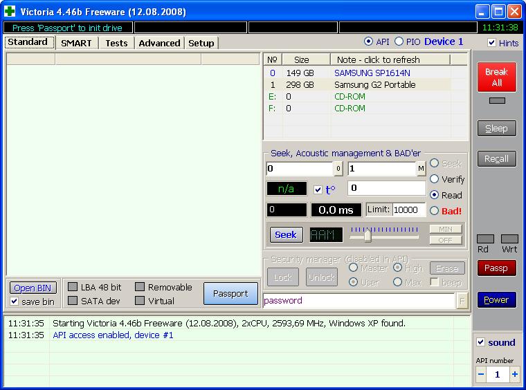Click the Limit field showing 10000

[x=409, y=210]
